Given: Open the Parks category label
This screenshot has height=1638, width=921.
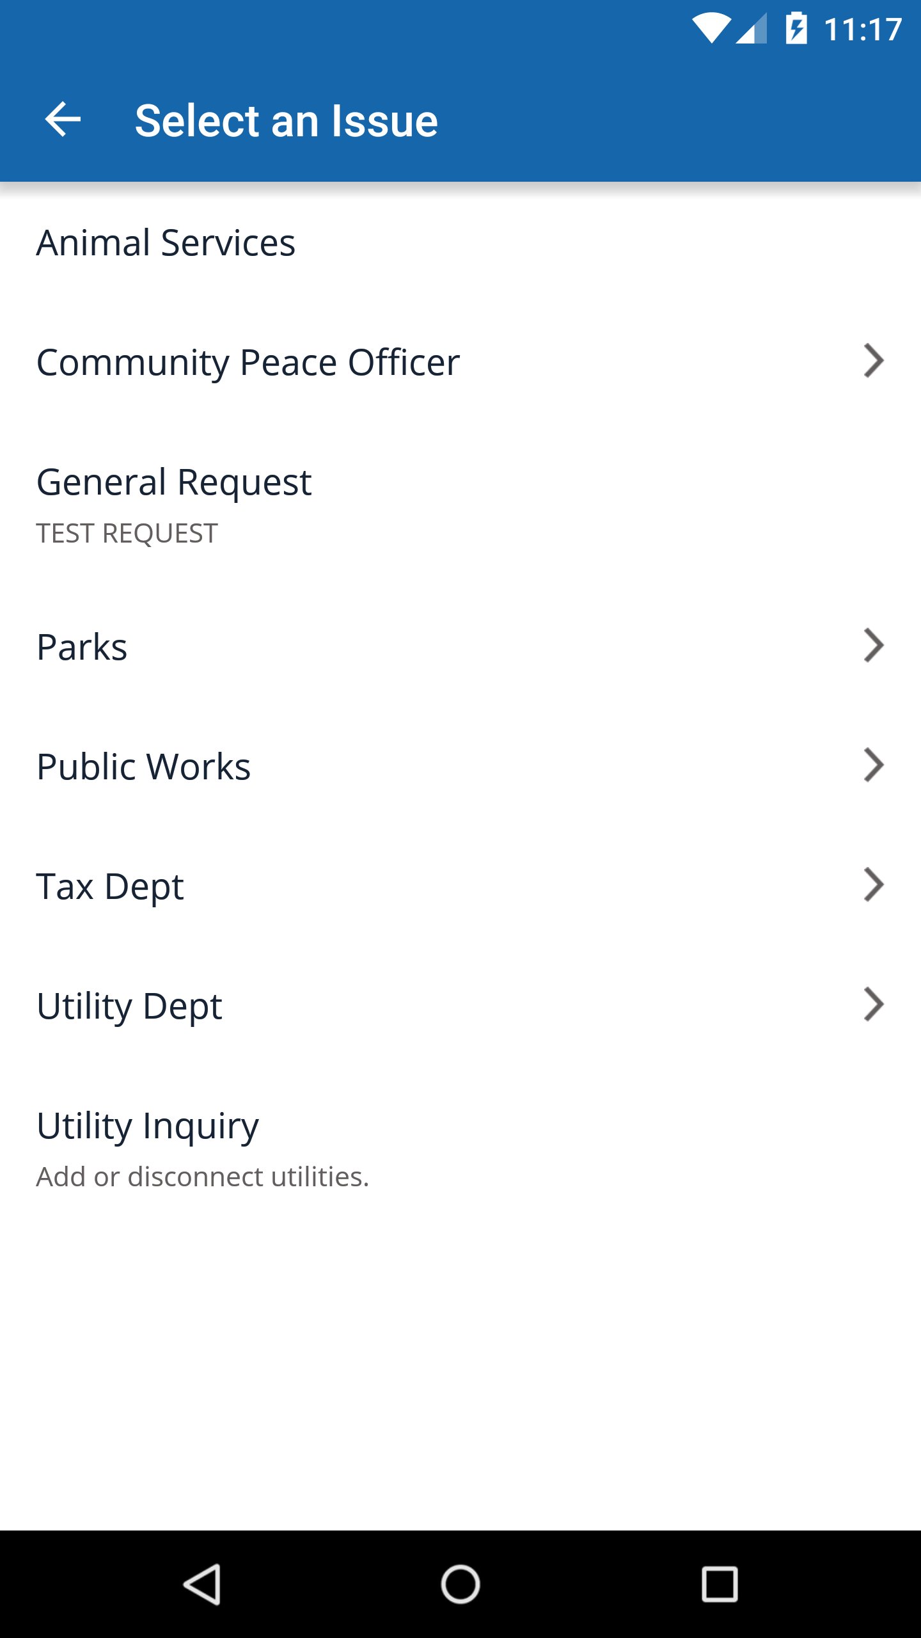Looking at the screenshot, I should [82, 647].
